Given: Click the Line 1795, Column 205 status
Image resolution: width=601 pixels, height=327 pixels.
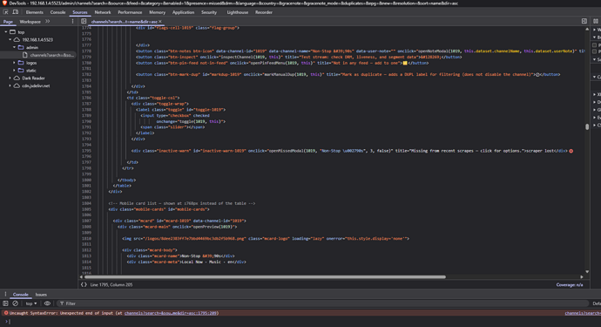Looking at the screenshot, I should (x=111, y=285).
